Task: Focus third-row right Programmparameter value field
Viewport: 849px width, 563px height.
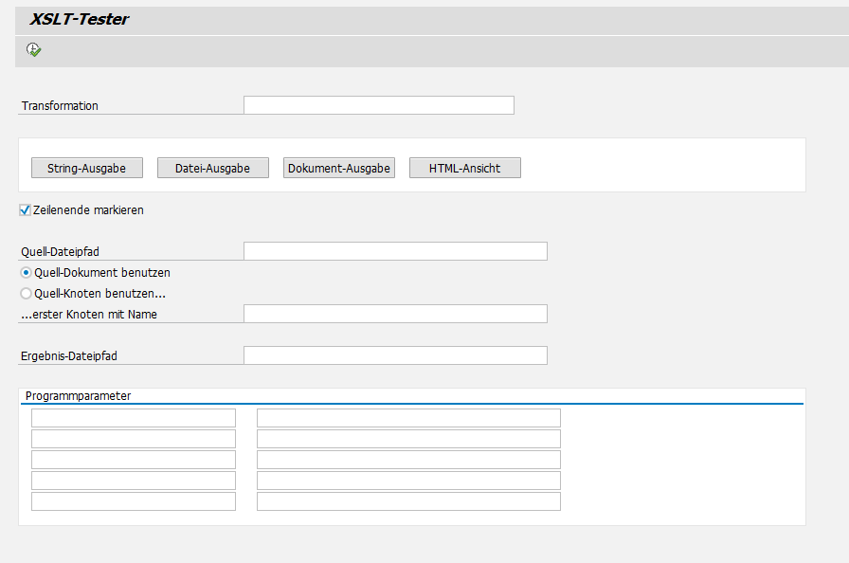Action: (x=408, y=460)
